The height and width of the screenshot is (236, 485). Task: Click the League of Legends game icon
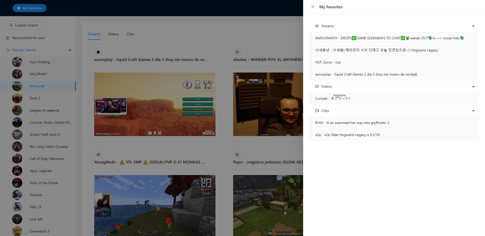tap(17, 110)
